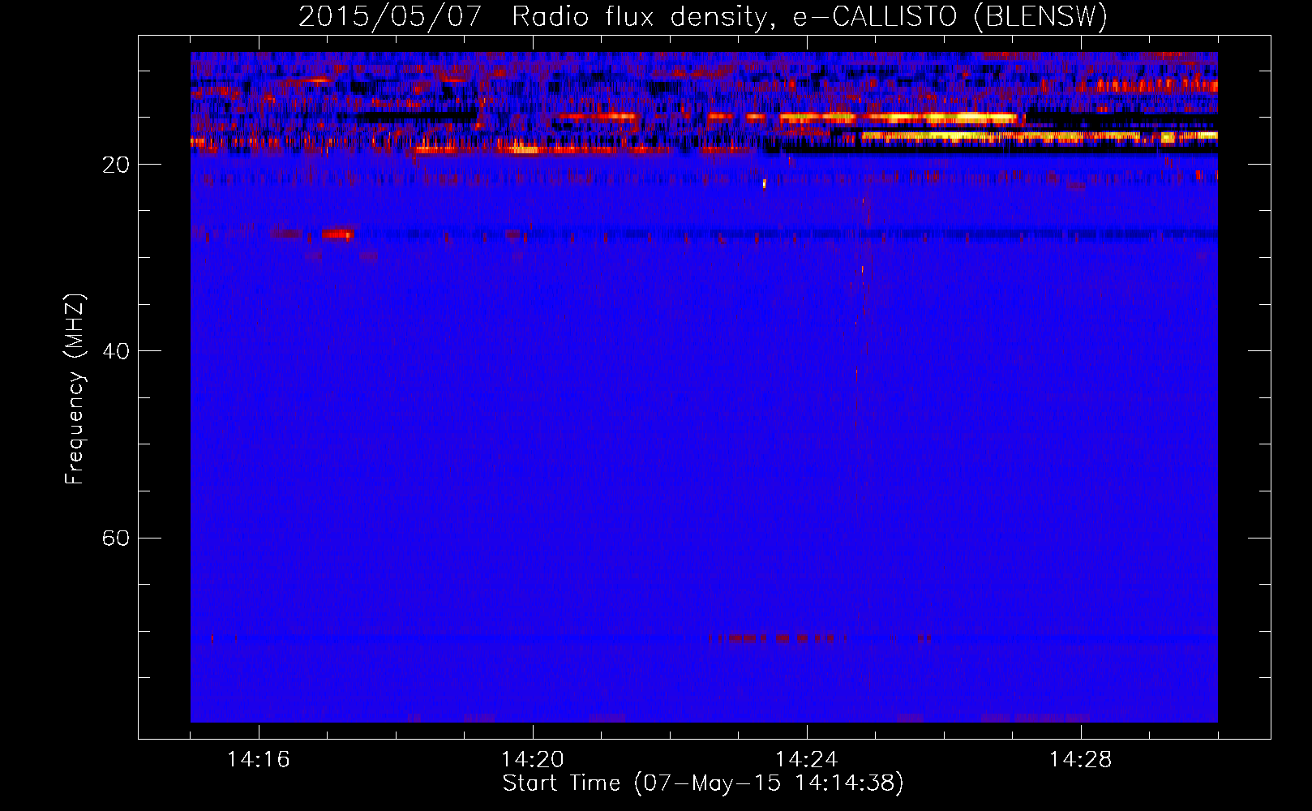1312x811 pixels.
Task: Click the 14:28 time axis label
Action: 1081,760
